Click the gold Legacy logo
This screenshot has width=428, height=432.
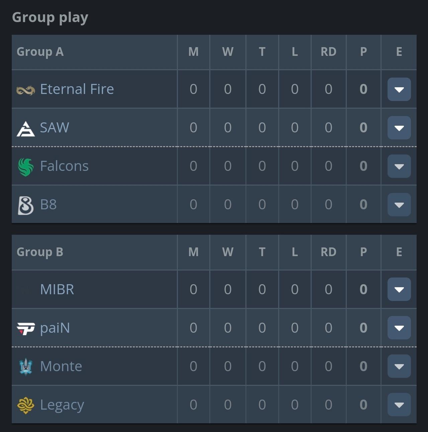coord(26,405)
